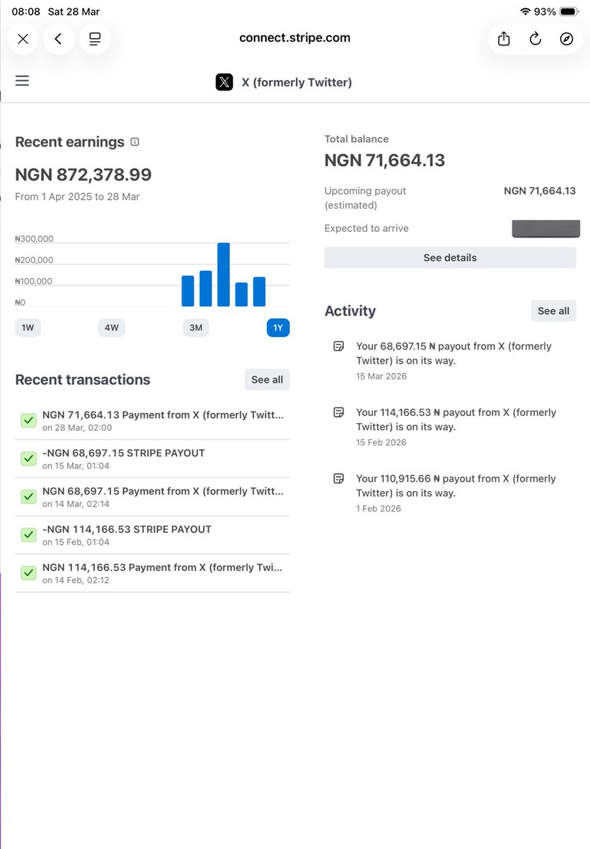See all activity items
This screenshot has height=849, width=590.
coord(553,311)
